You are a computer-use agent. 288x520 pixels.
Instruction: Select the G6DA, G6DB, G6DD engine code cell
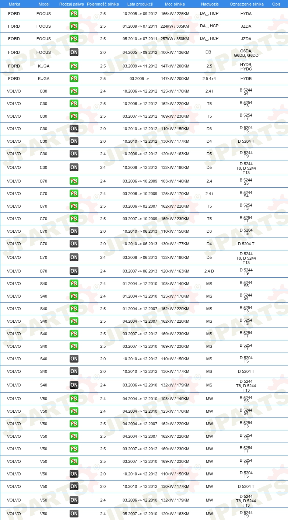click(246, 52)
